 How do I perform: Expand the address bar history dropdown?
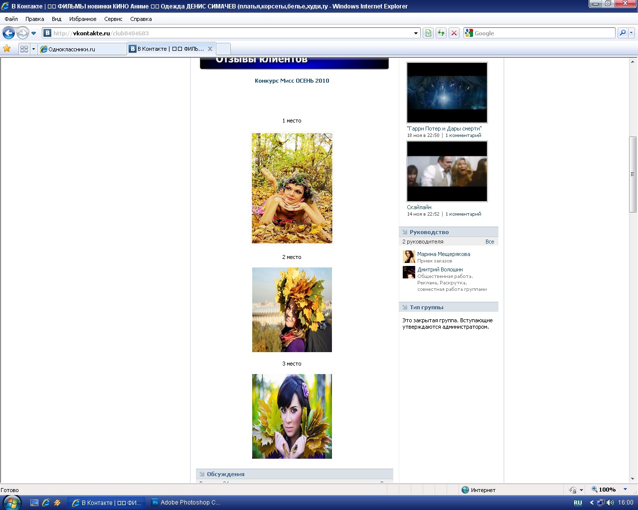(416, 33)
